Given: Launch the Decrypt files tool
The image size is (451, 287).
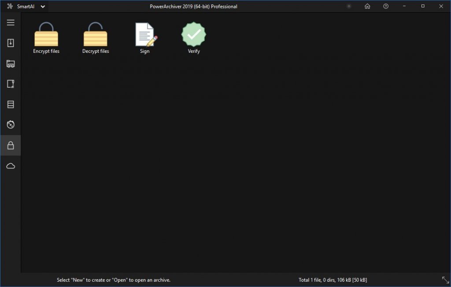Looking at the screenshot, I should click(x=96, y=38).
